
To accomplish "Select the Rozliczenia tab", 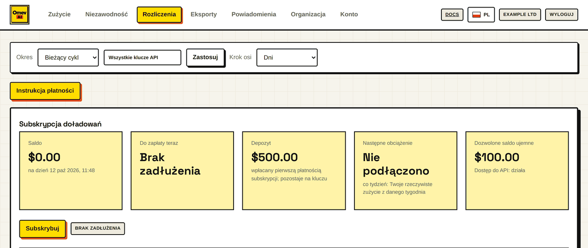I will point(159,14).
